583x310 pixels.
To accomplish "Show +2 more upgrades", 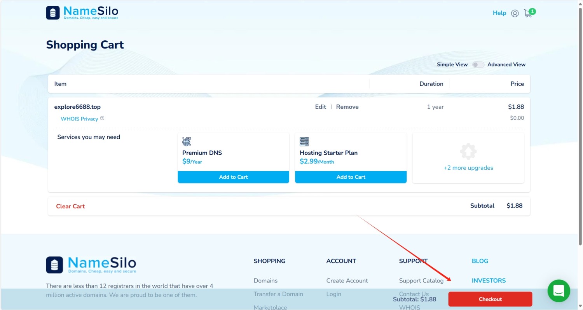I will pos(468,168).
